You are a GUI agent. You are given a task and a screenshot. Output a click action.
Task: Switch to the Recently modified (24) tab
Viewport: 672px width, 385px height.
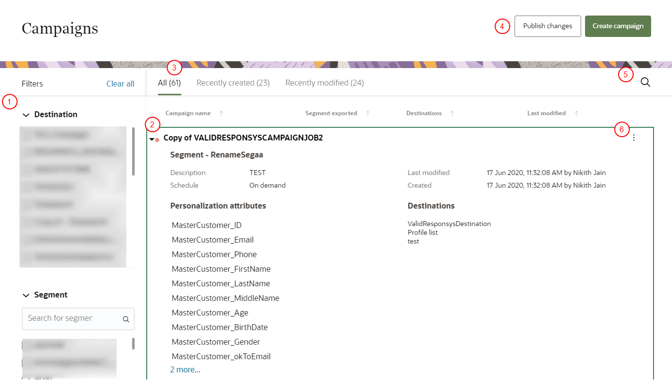click(x=325, y=83)
